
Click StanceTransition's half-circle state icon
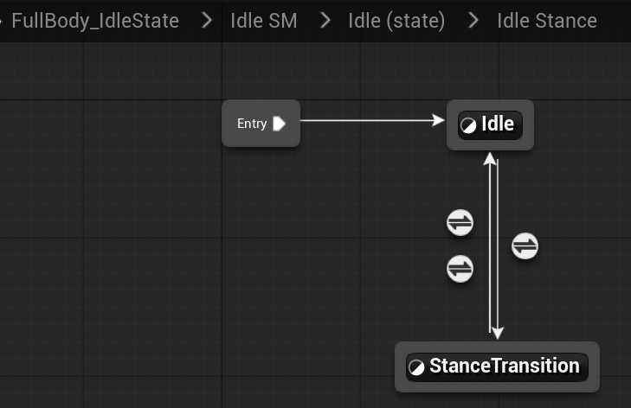click(416, 367)
